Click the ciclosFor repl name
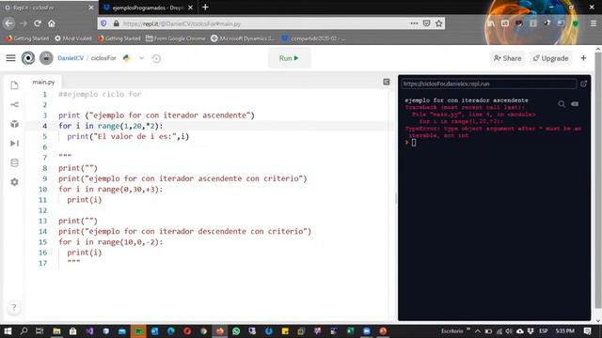 pos(103,58)
